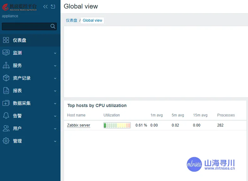Click the platform logo in the sidebar
The height and width of the screenshot is (181, 248).
[20, 7]
